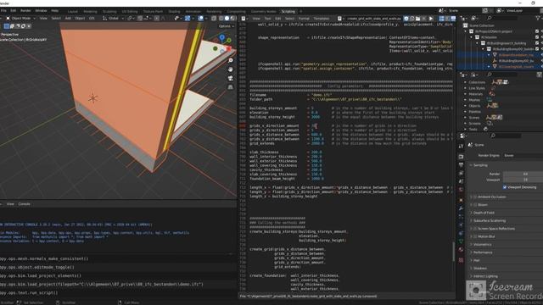Open the Render Engine Eevee dropdown
The width and height of the screenshot is (543, 305).
tap(523, 155)
